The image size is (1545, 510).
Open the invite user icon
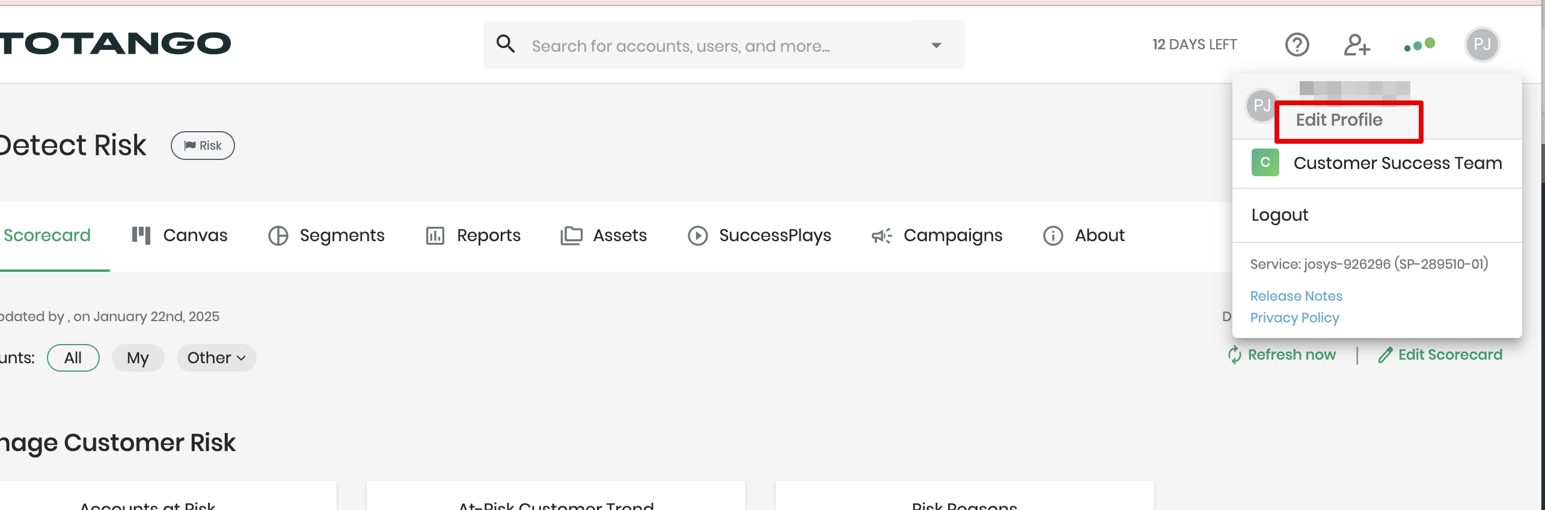[x=1357, y=45]
